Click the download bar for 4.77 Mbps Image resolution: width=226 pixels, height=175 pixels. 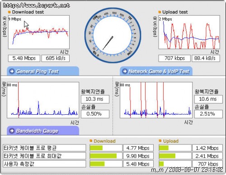(x=106, y=148)
